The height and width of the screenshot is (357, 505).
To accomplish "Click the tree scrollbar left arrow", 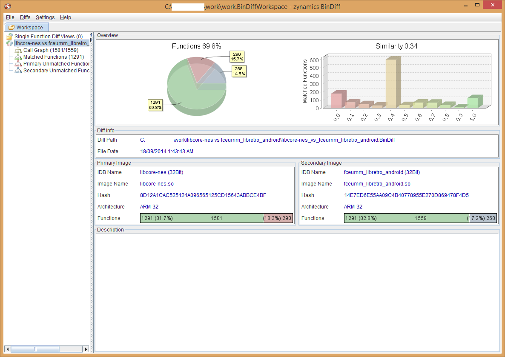I will 8,349.
